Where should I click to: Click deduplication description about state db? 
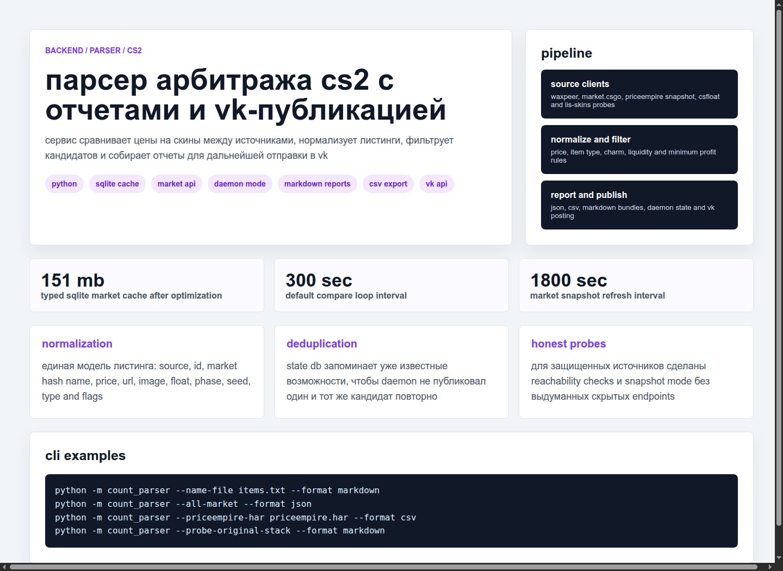point(386,381)
